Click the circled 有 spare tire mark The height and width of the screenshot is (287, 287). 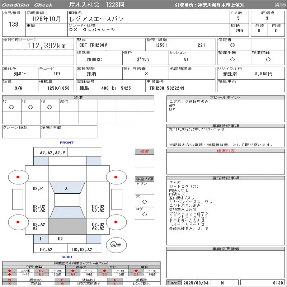113,245
